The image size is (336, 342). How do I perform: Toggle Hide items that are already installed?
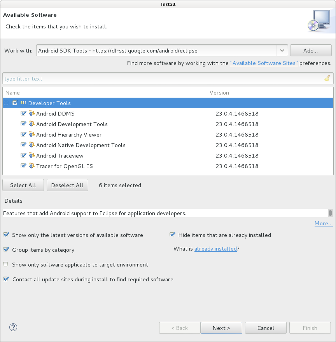pyautogui.click(x=172, y=235)
